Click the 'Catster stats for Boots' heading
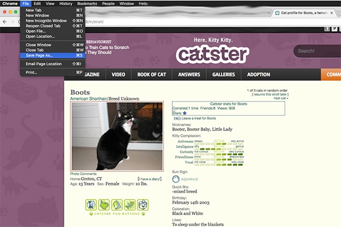The width and height of the screenshot is (341, 227). point(228,104)
